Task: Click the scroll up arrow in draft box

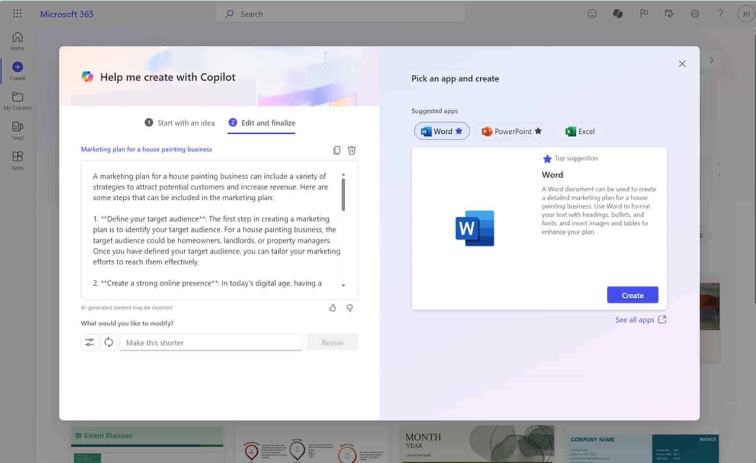Action: [x=343, y=175]
